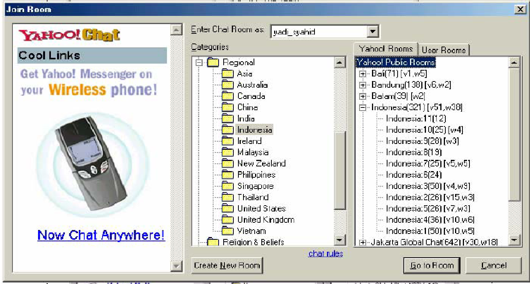This screenshot has width=530, height=284.
Task: Expand the Jakarta Global Chat room group
Action: tap(363, 242)
